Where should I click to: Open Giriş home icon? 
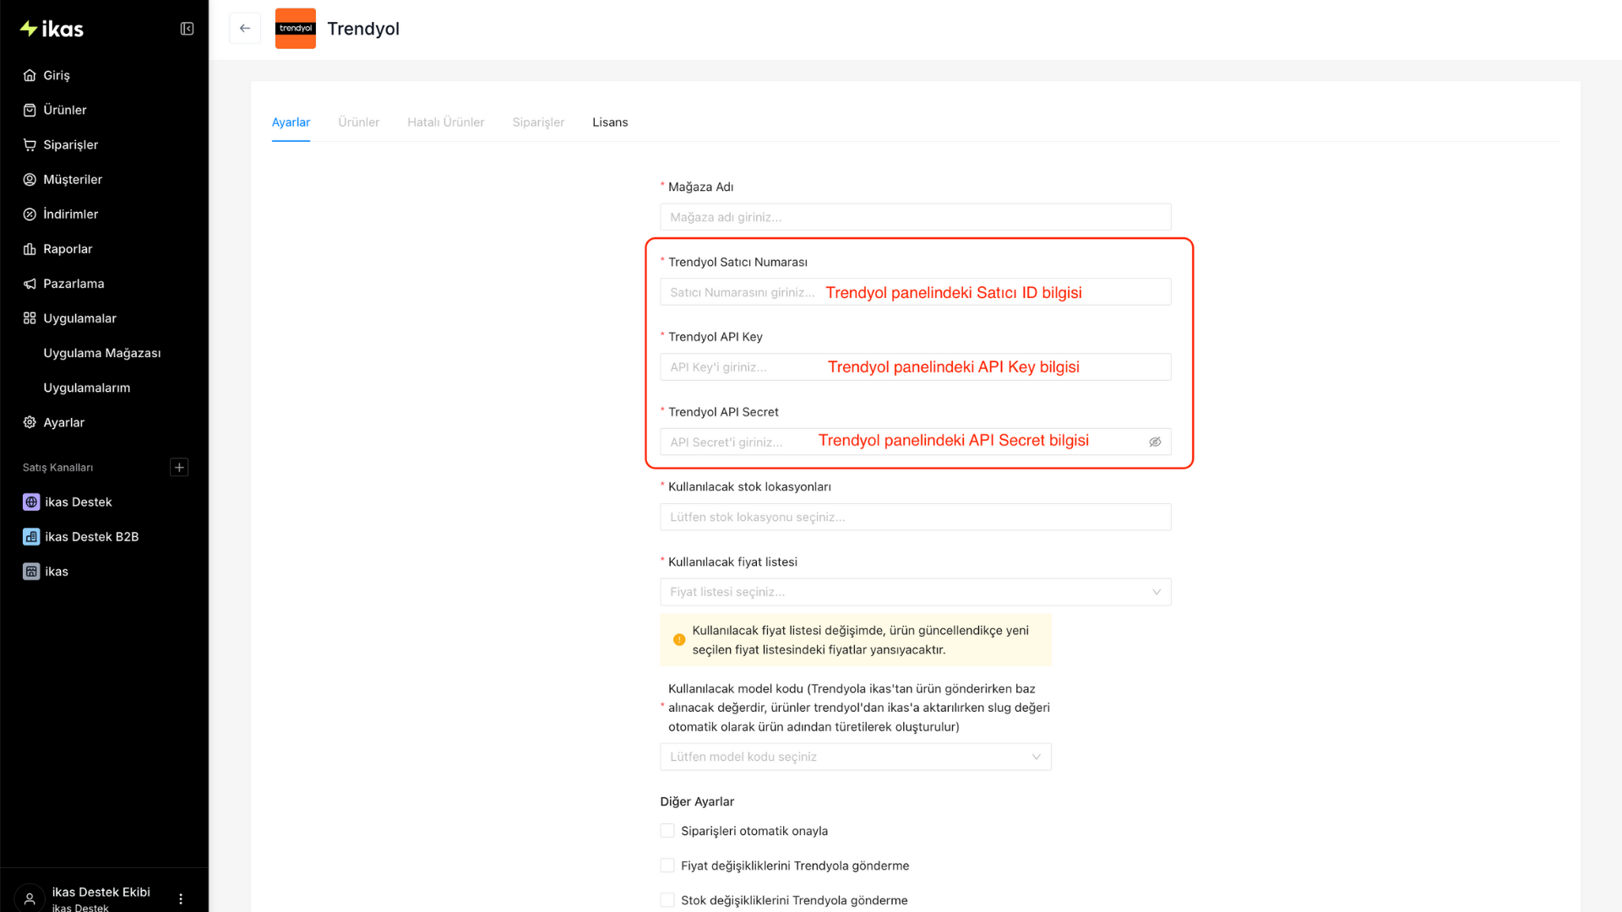(30, 75)
